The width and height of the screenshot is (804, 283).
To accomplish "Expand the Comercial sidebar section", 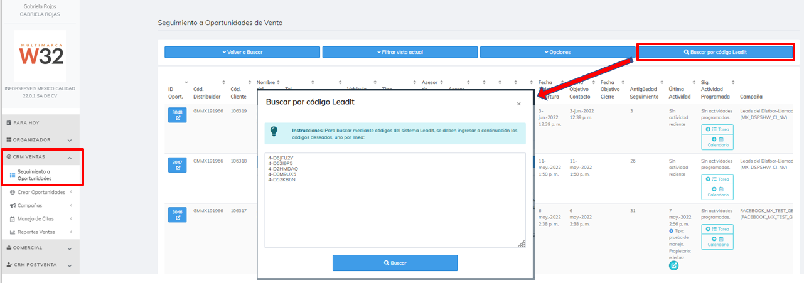I will pos(40,248).
